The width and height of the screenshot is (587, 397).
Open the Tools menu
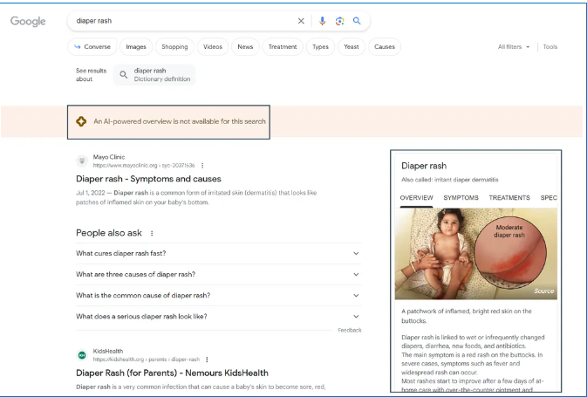550,47
